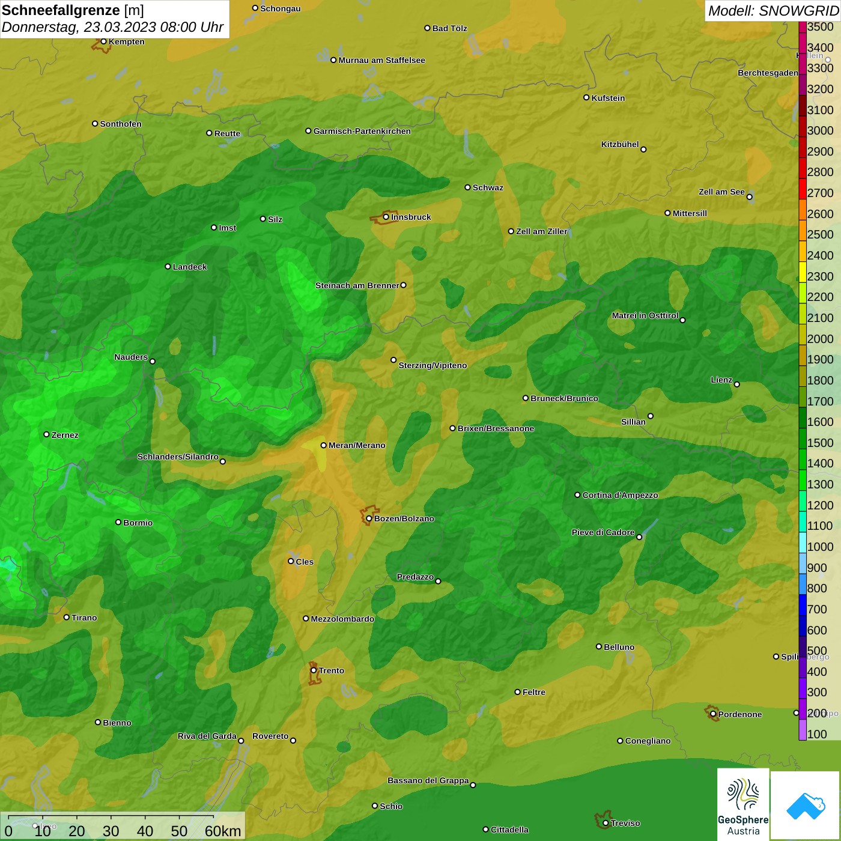Screen dimensions: 841x841
Task: Click the Kufstein label
Action: 608,98
